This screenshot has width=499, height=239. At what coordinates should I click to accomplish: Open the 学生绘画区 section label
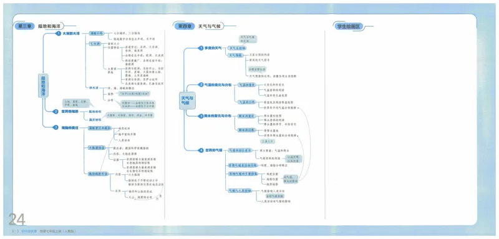[348, 26]
